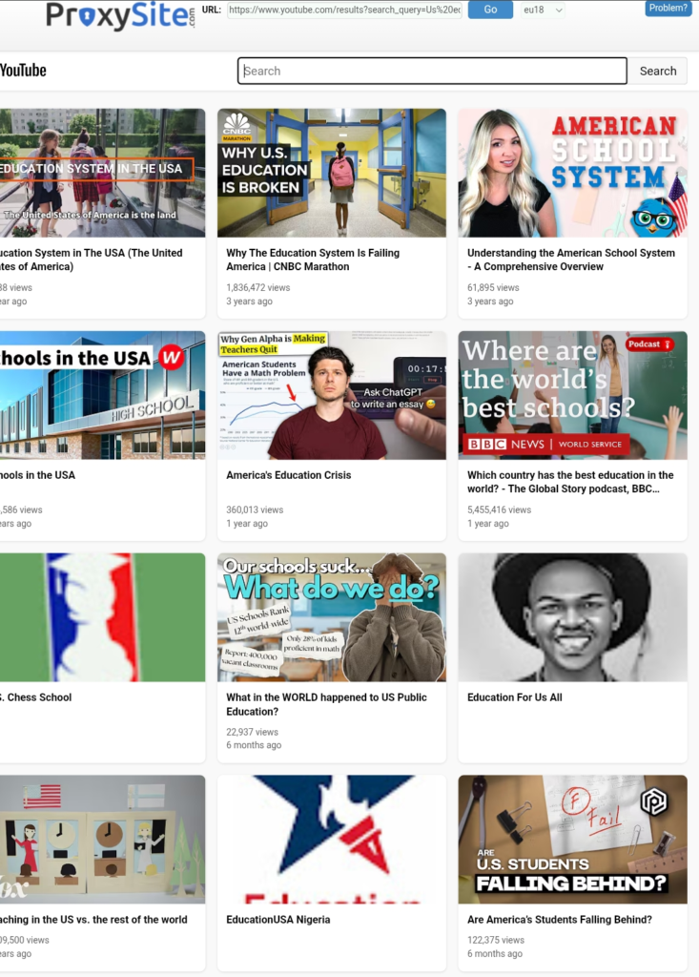This screenshot has width=699, height=977.
Task: Open Education System in The USA title link
Action: pyautogui.click(x=91, y=260)
